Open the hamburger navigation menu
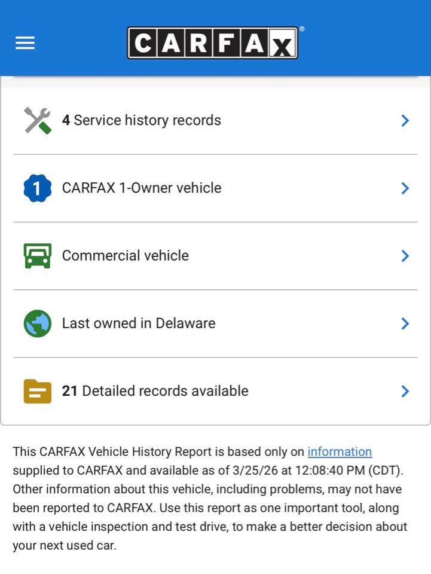This screenshot has height=574, width=431. [x=25, y=43]
